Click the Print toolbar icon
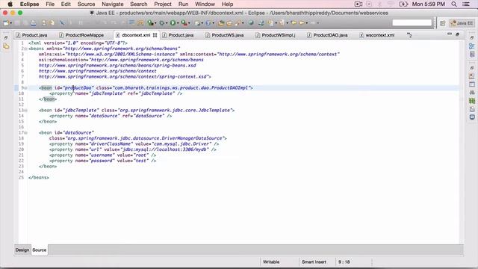 coord(33,23)
